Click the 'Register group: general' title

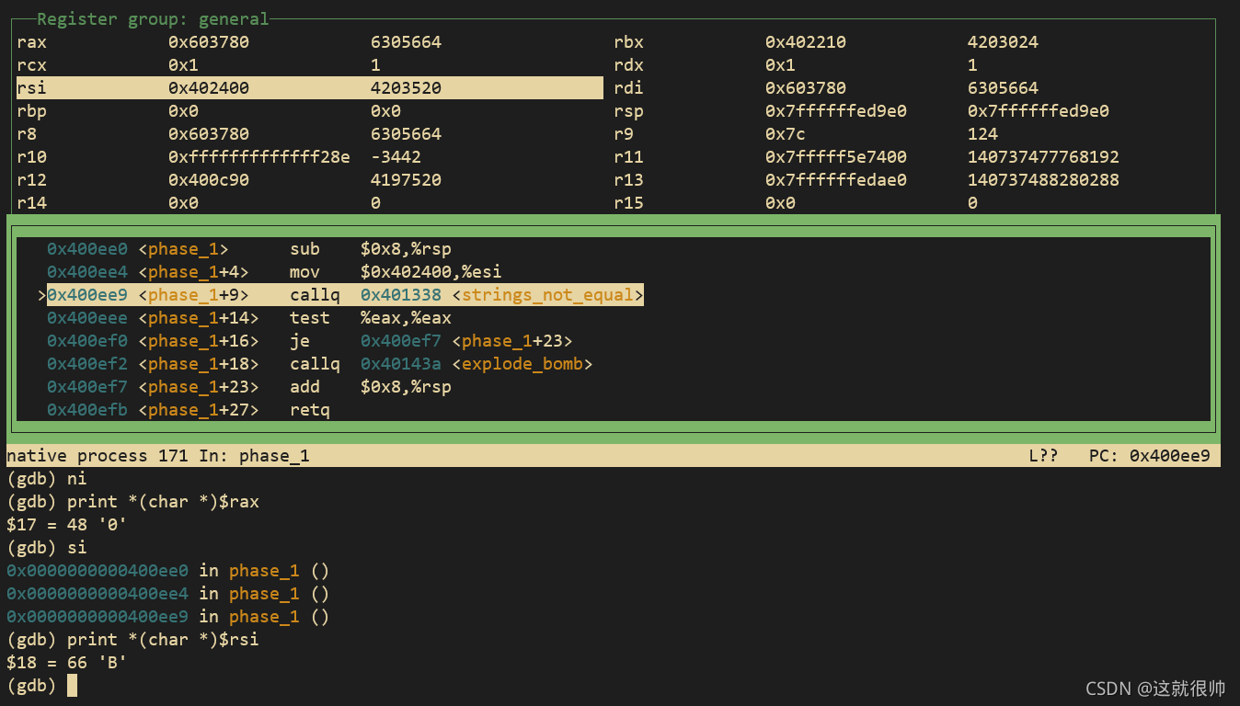tap(153, 18)
